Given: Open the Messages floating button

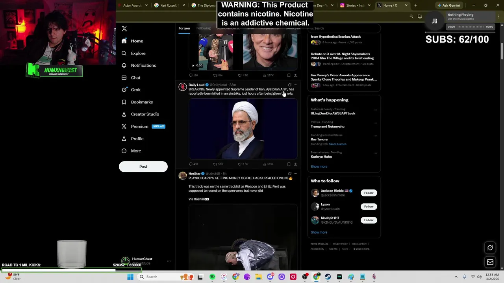Looking at the screenshot, I should tap(490, 262).
